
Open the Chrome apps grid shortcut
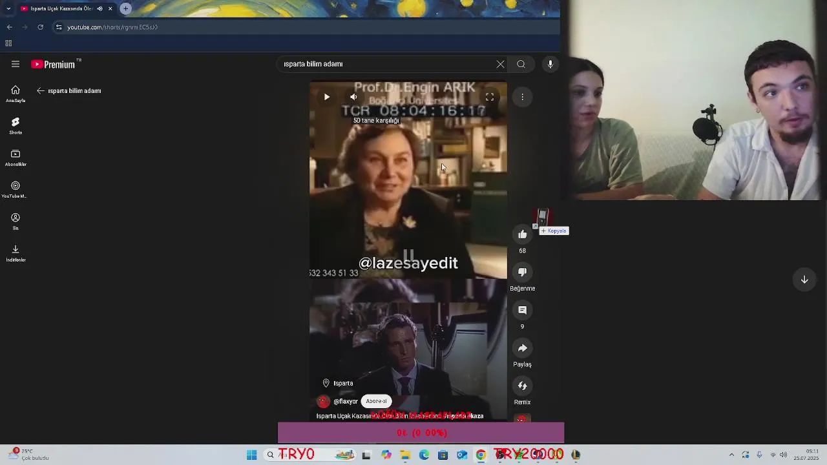[8, 43]
